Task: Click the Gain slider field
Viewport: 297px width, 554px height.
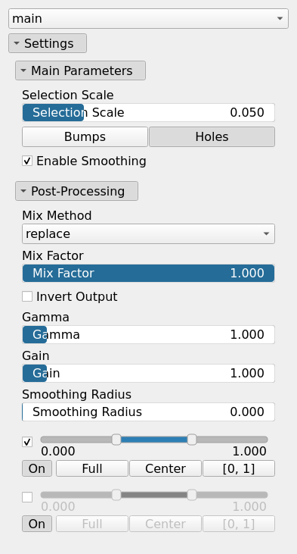Action: 148,373
